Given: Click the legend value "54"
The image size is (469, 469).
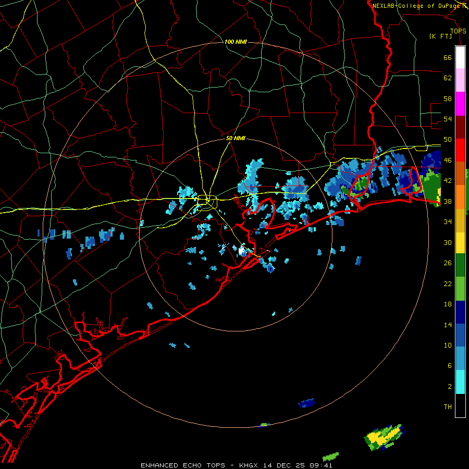Looking at the screenshot, I should [448, 119].
